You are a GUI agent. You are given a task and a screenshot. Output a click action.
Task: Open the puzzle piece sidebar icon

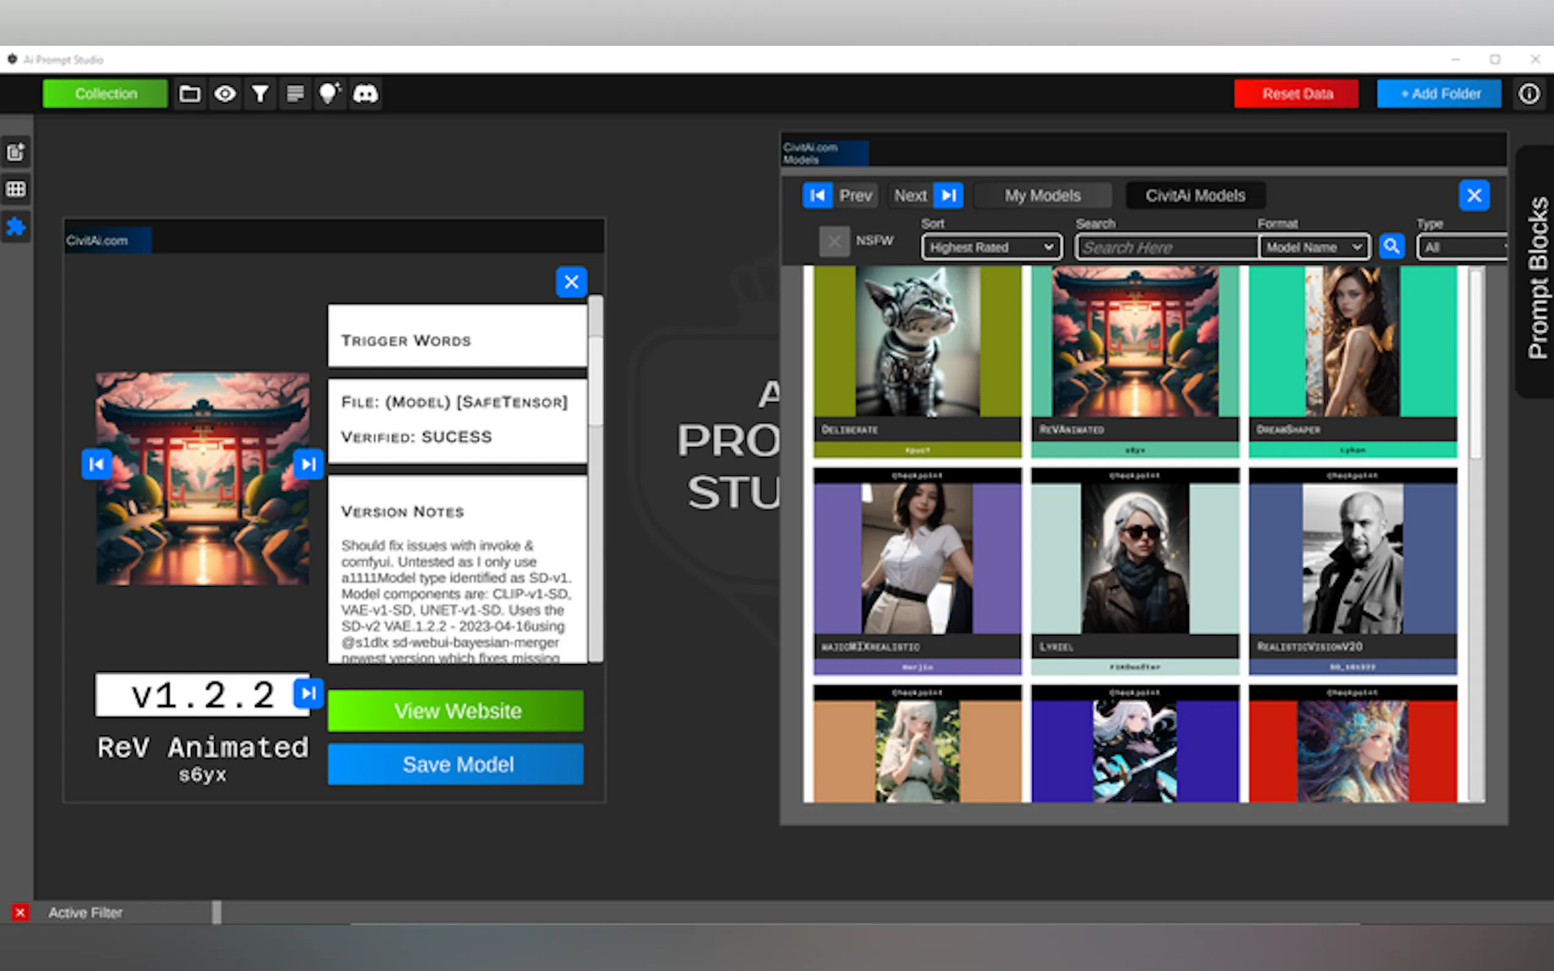click(x=16, y=227)
